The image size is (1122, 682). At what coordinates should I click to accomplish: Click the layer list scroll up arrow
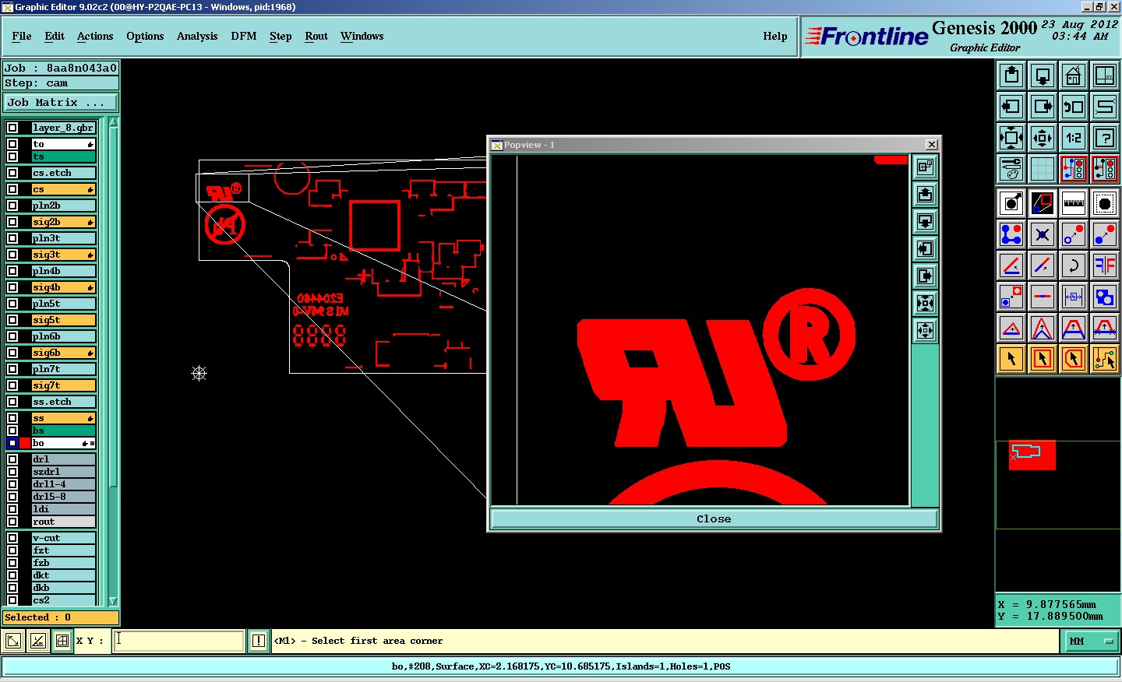(x=113, y=123)
